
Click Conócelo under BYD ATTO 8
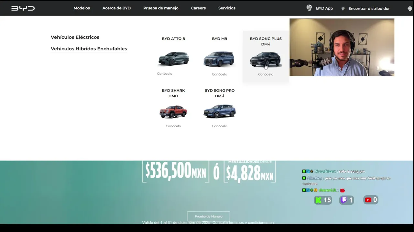tap(165, 73)
